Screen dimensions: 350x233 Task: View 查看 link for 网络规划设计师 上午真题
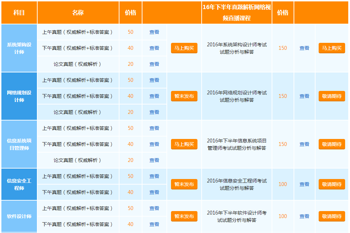click(154, 80)
